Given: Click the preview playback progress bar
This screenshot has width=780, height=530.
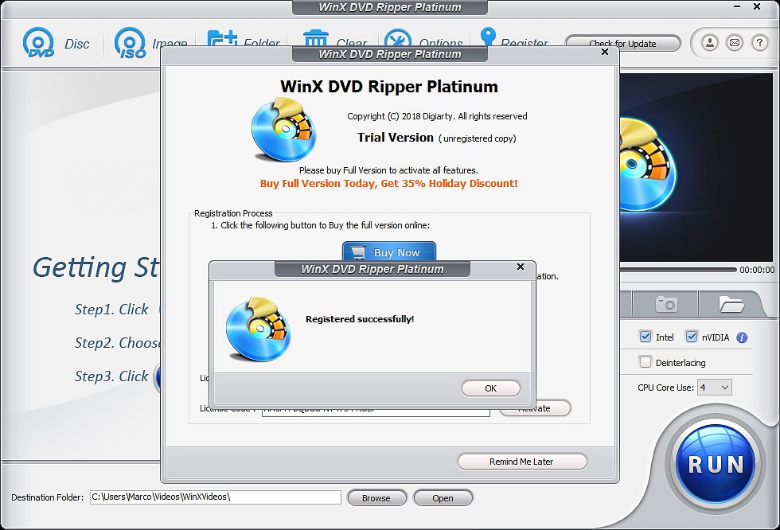Looking at the screenshot, I should 678,270.
